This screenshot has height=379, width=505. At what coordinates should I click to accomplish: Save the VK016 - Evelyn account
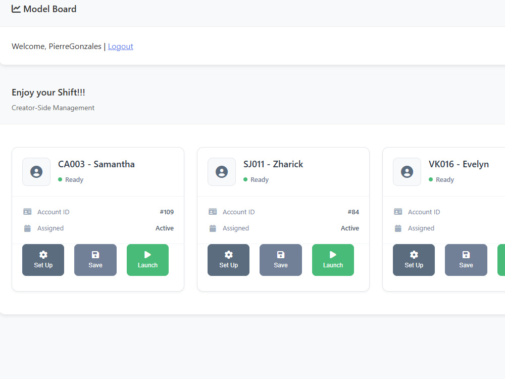click(x=466, y=260)
